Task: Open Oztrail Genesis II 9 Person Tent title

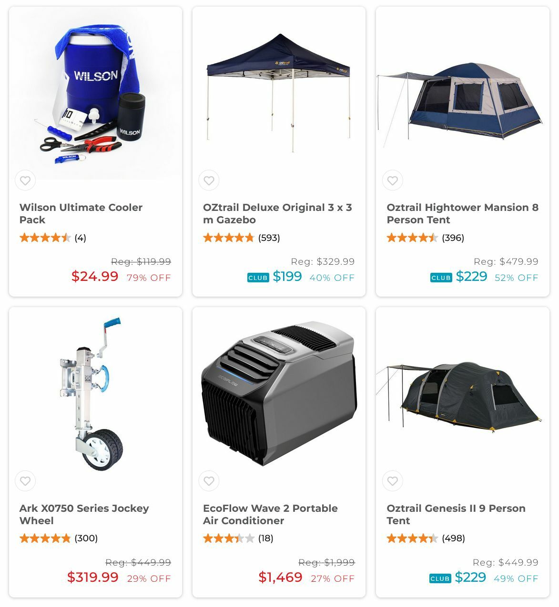Action: point(456,514)
